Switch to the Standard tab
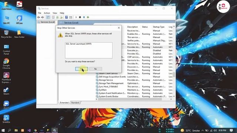The width and height of the screenshot is (237, 133). [x=75, y=103]
